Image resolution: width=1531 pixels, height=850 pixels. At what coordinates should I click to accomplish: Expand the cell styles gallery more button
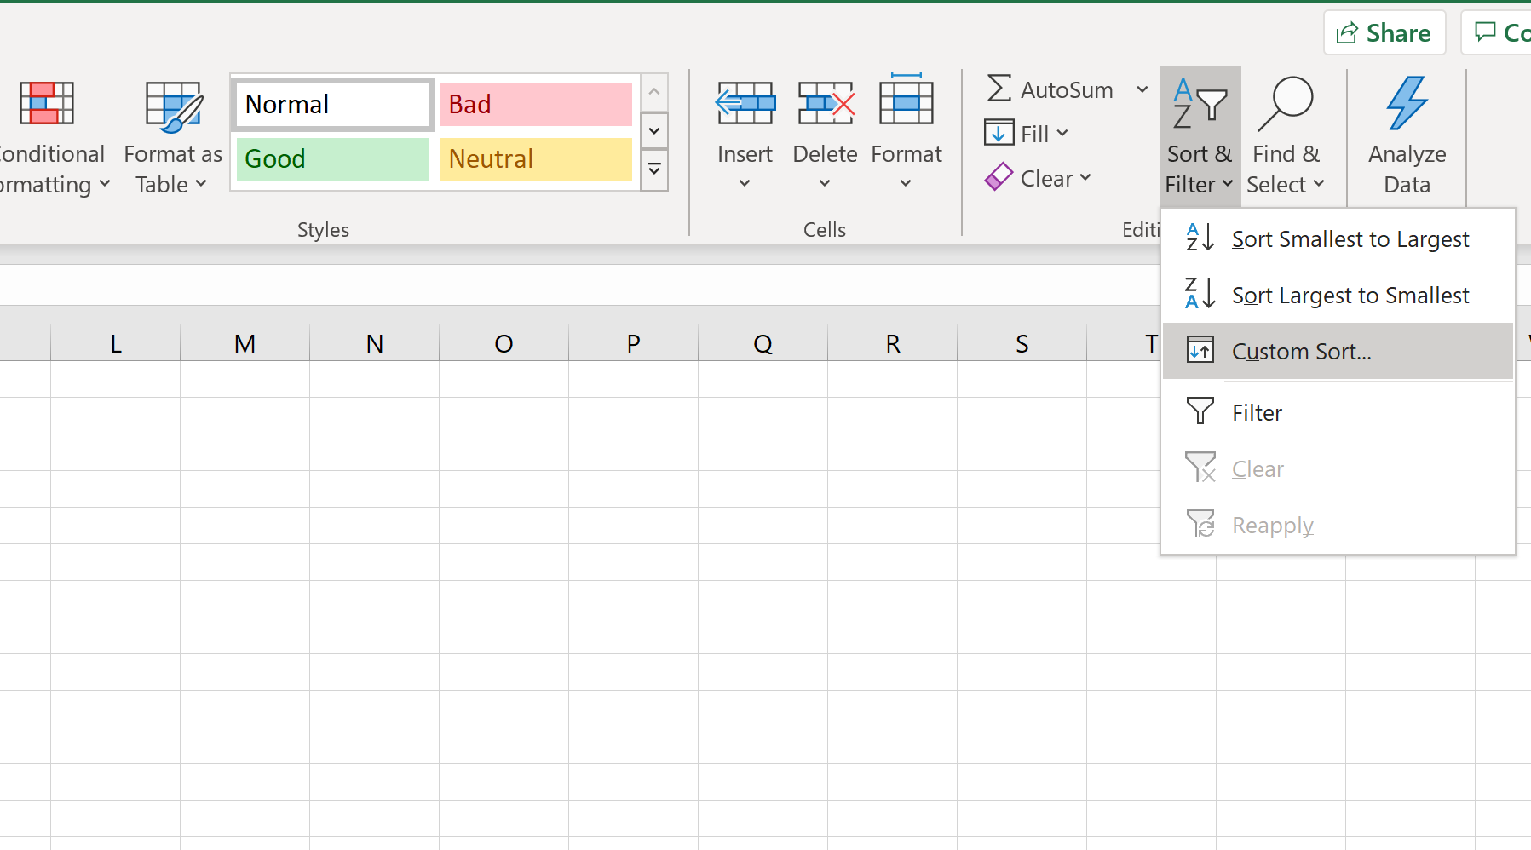click(x=653, y=169)
